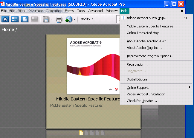The height and width of the screenshot is (138, 194).
Task: Click the blue question mark help icon
Action: click(123, 18)
